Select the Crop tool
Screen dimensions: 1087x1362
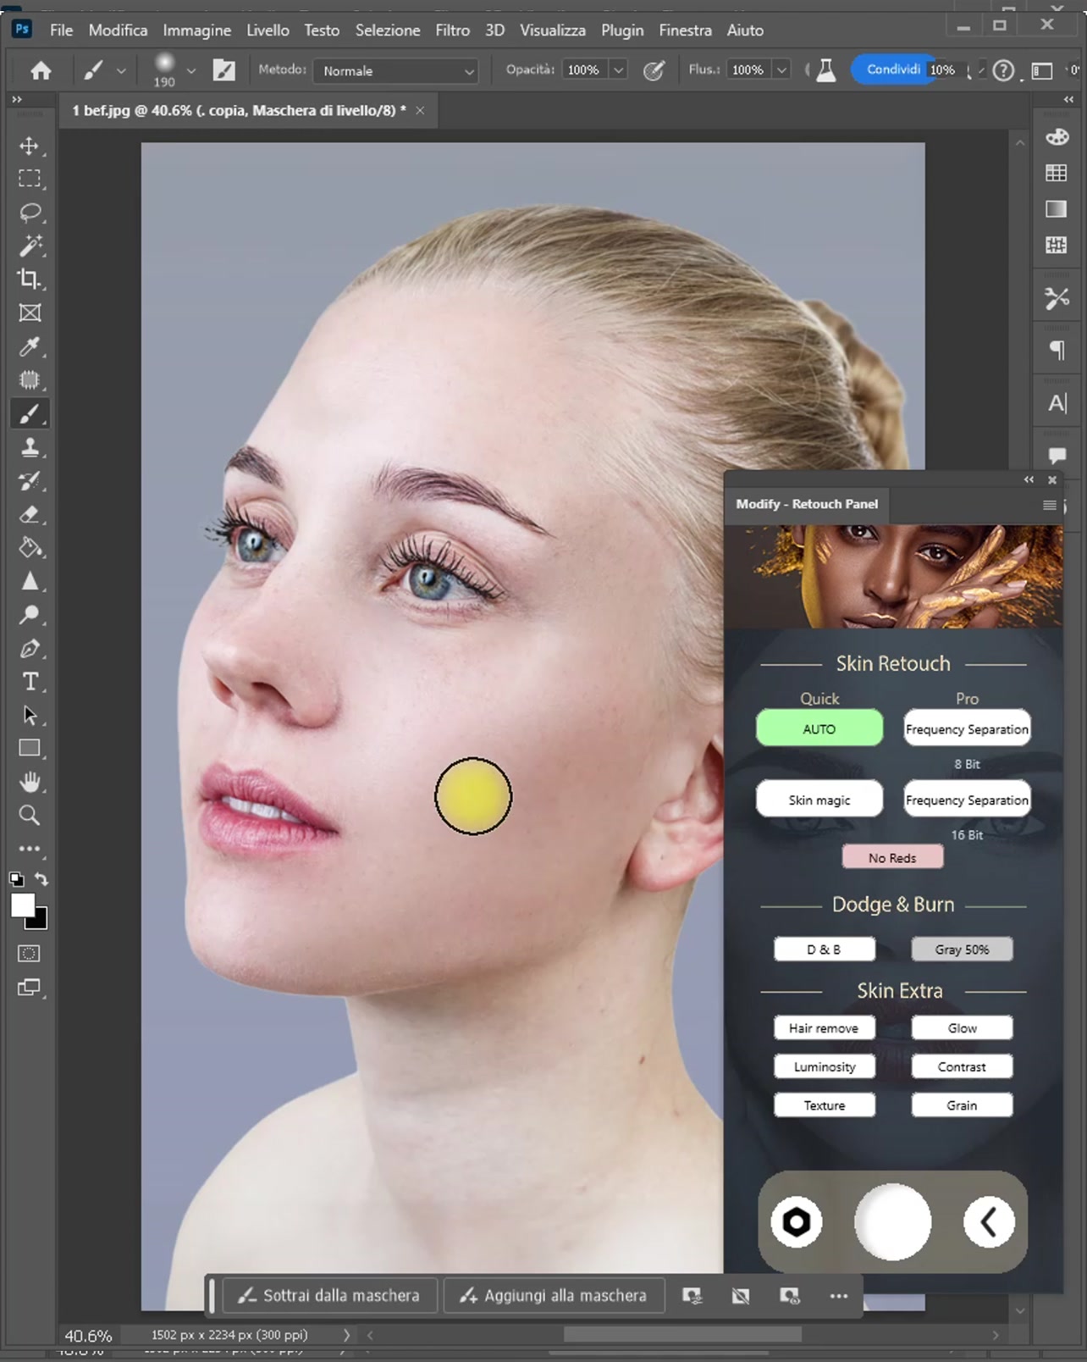[x=30, y=279]
